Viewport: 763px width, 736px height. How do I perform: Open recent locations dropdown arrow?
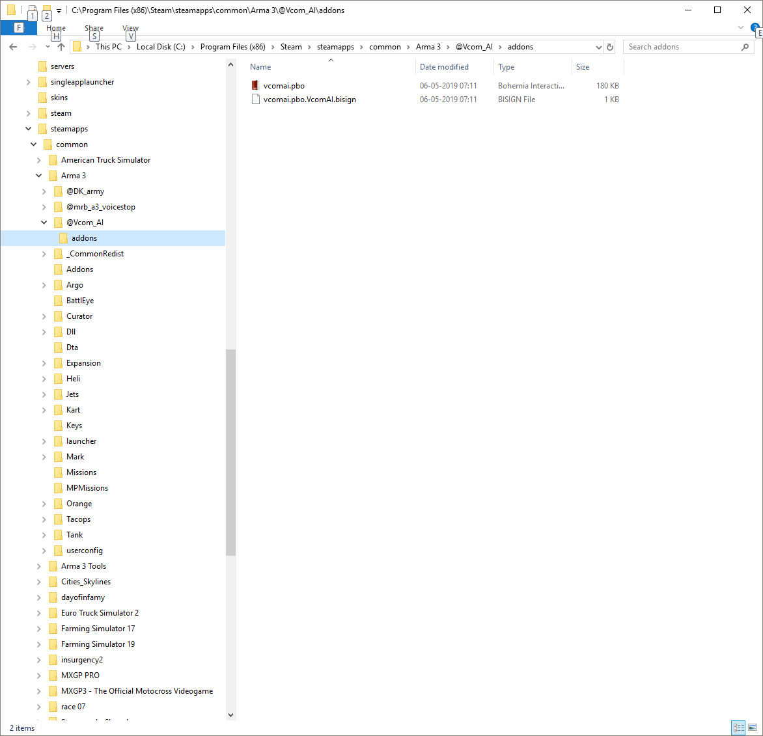[x=48, y=47]
